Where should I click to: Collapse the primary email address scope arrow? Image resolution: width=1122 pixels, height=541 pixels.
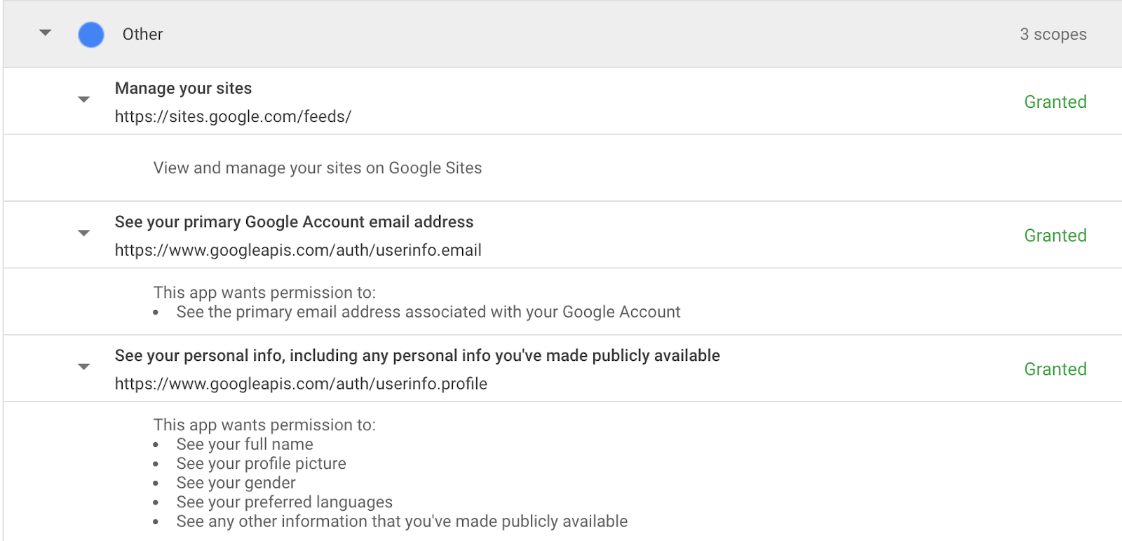(x=84, y=233)
